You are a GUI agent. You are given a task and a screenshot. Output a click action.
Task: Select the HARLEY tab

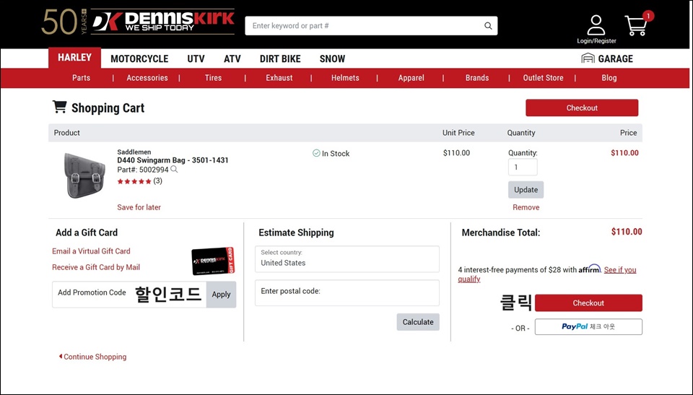click(x=74, y=58)
